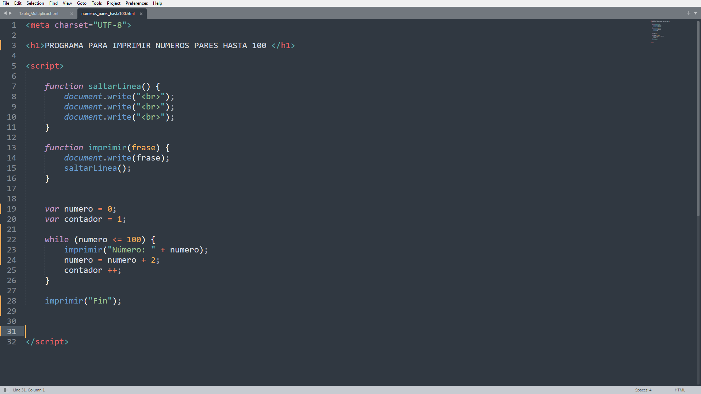Screen dimensions: 701x394
Task: Click the meta charset tag on line 1
Action: point(78,25)
